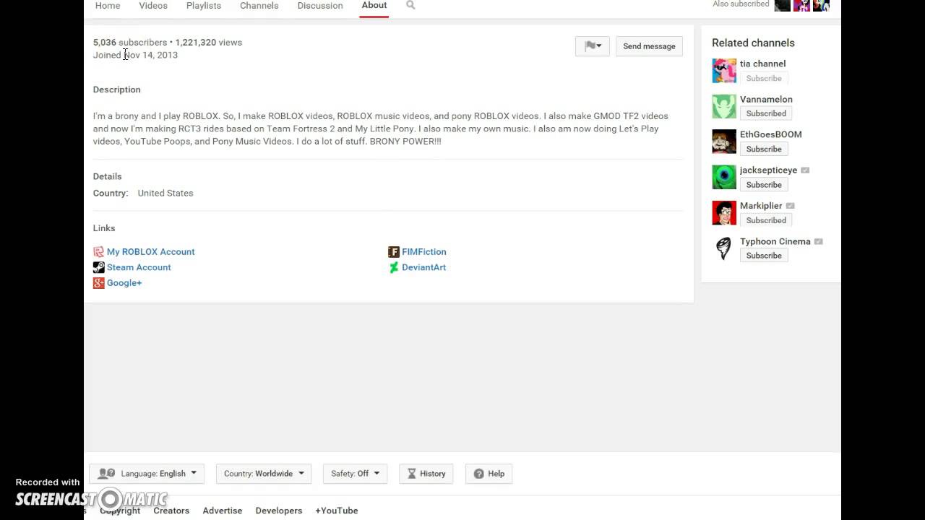
Task: Click the DeviantArt link icon
Action: [394, 267]
